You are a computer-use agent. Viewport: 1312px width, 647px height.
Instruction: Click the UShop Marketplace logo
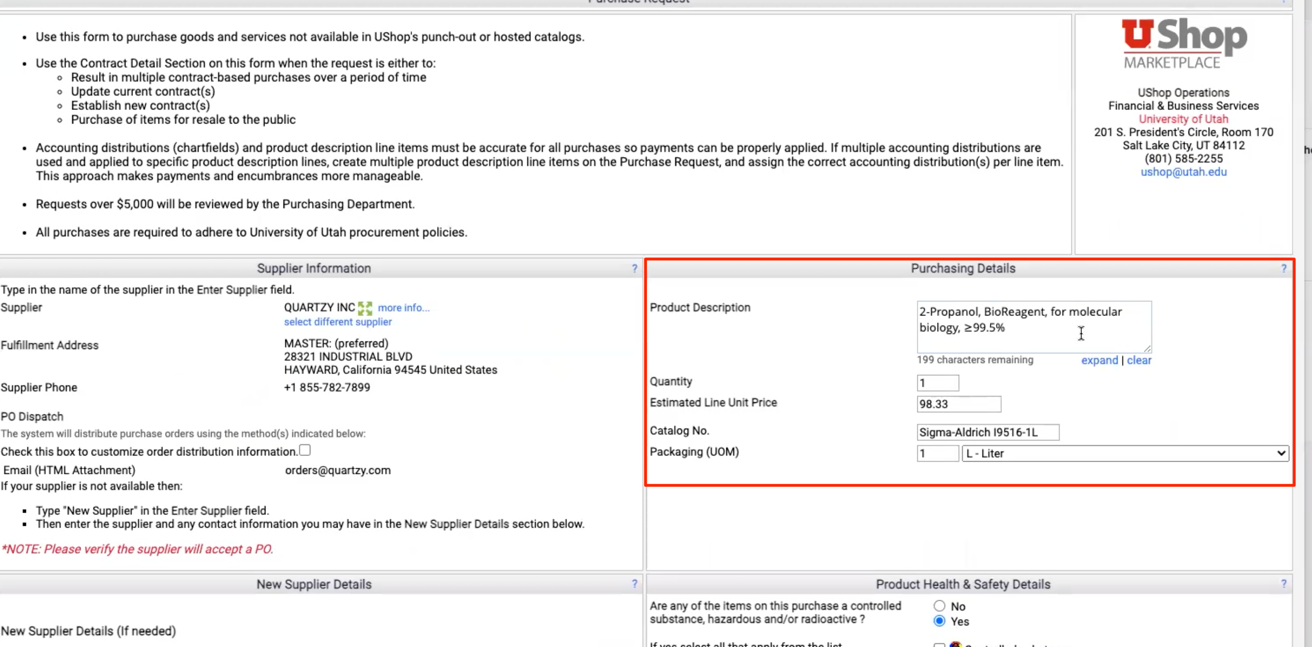click(1184, 43)
